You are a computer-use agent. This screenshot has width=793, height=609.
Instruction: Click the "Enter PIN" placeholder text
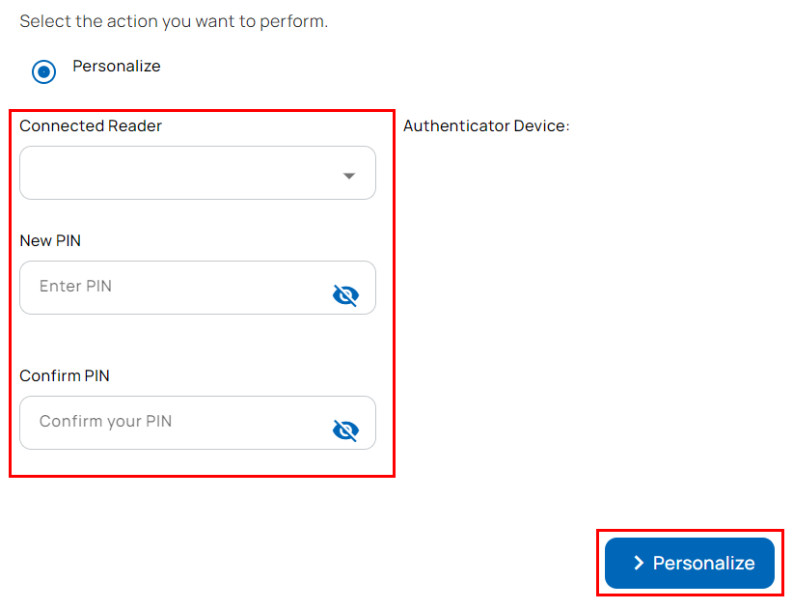click(x=75, y=287)
